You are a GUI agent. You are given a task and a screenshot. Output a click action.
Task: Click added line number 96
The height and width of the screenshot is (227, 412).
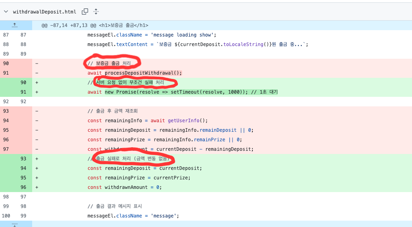coord(23,187)
